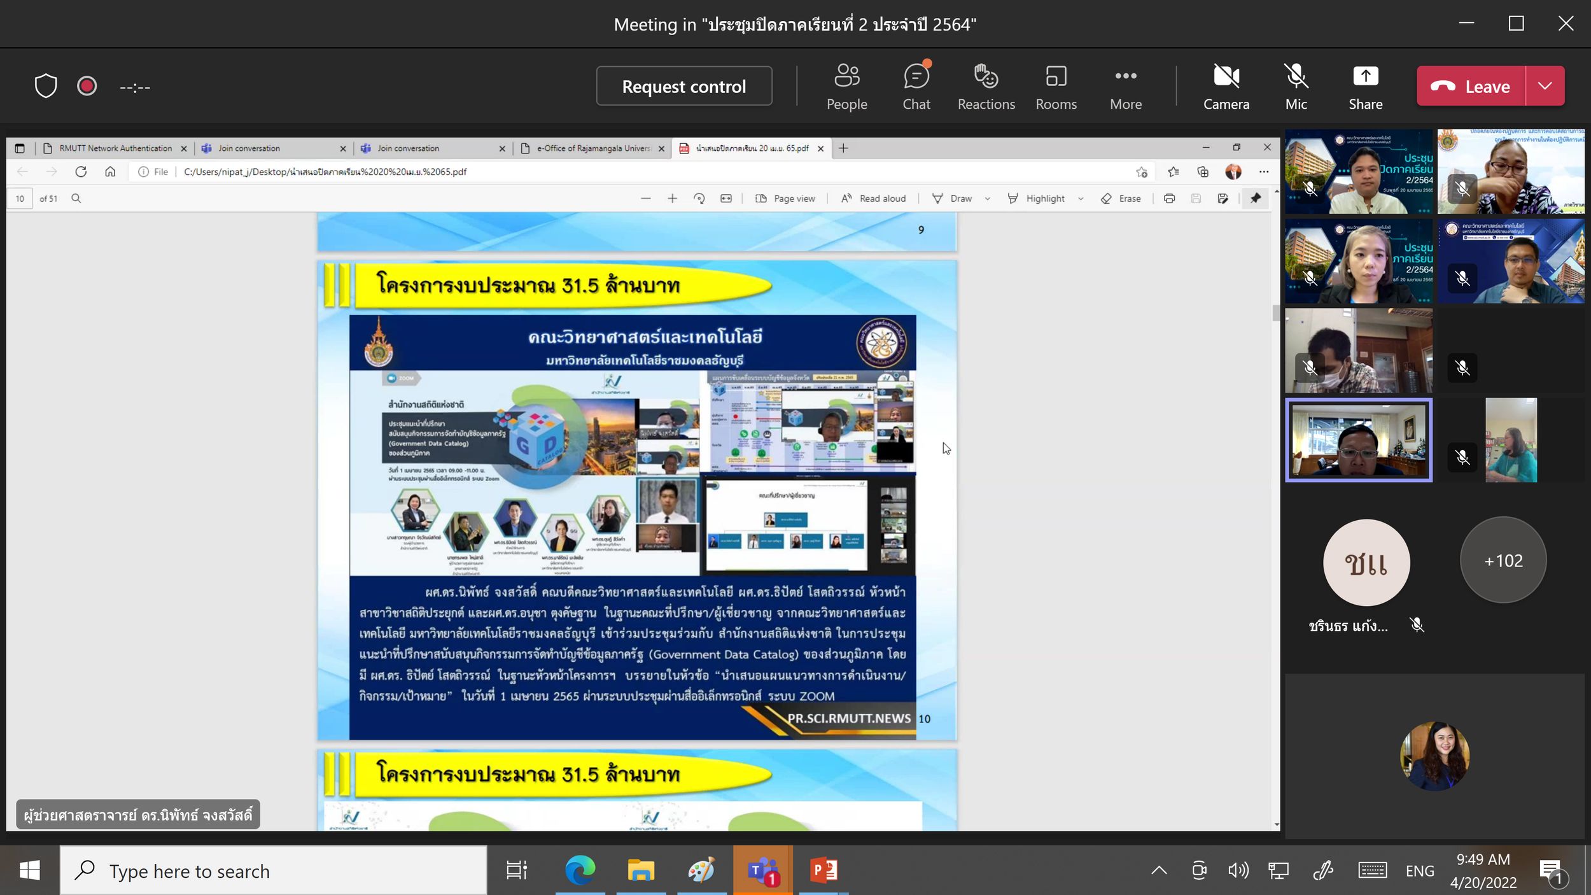1591x895 pixels.
Task: Select the Highlight tool
Action: point(1036,199)
